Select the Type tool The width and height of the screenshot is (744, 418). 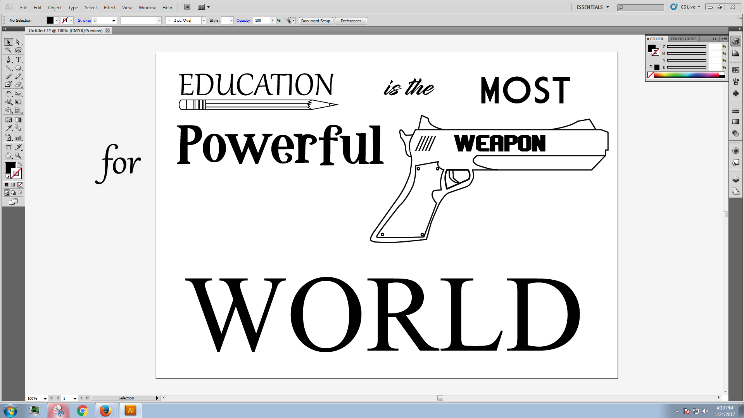18,60
